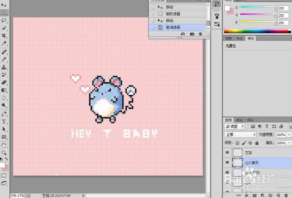Select the Rectangle shape tool

tap(4, 137)
